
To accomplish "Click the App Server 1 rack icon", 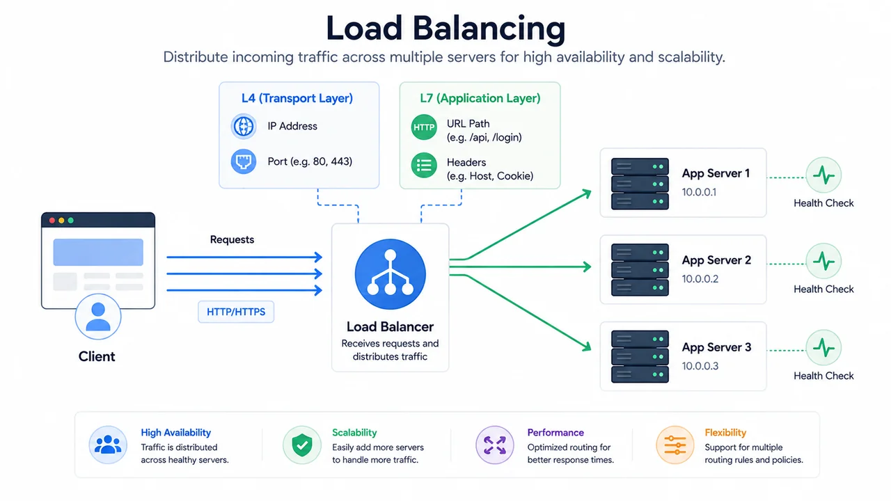I will click(x=640, y=184).
